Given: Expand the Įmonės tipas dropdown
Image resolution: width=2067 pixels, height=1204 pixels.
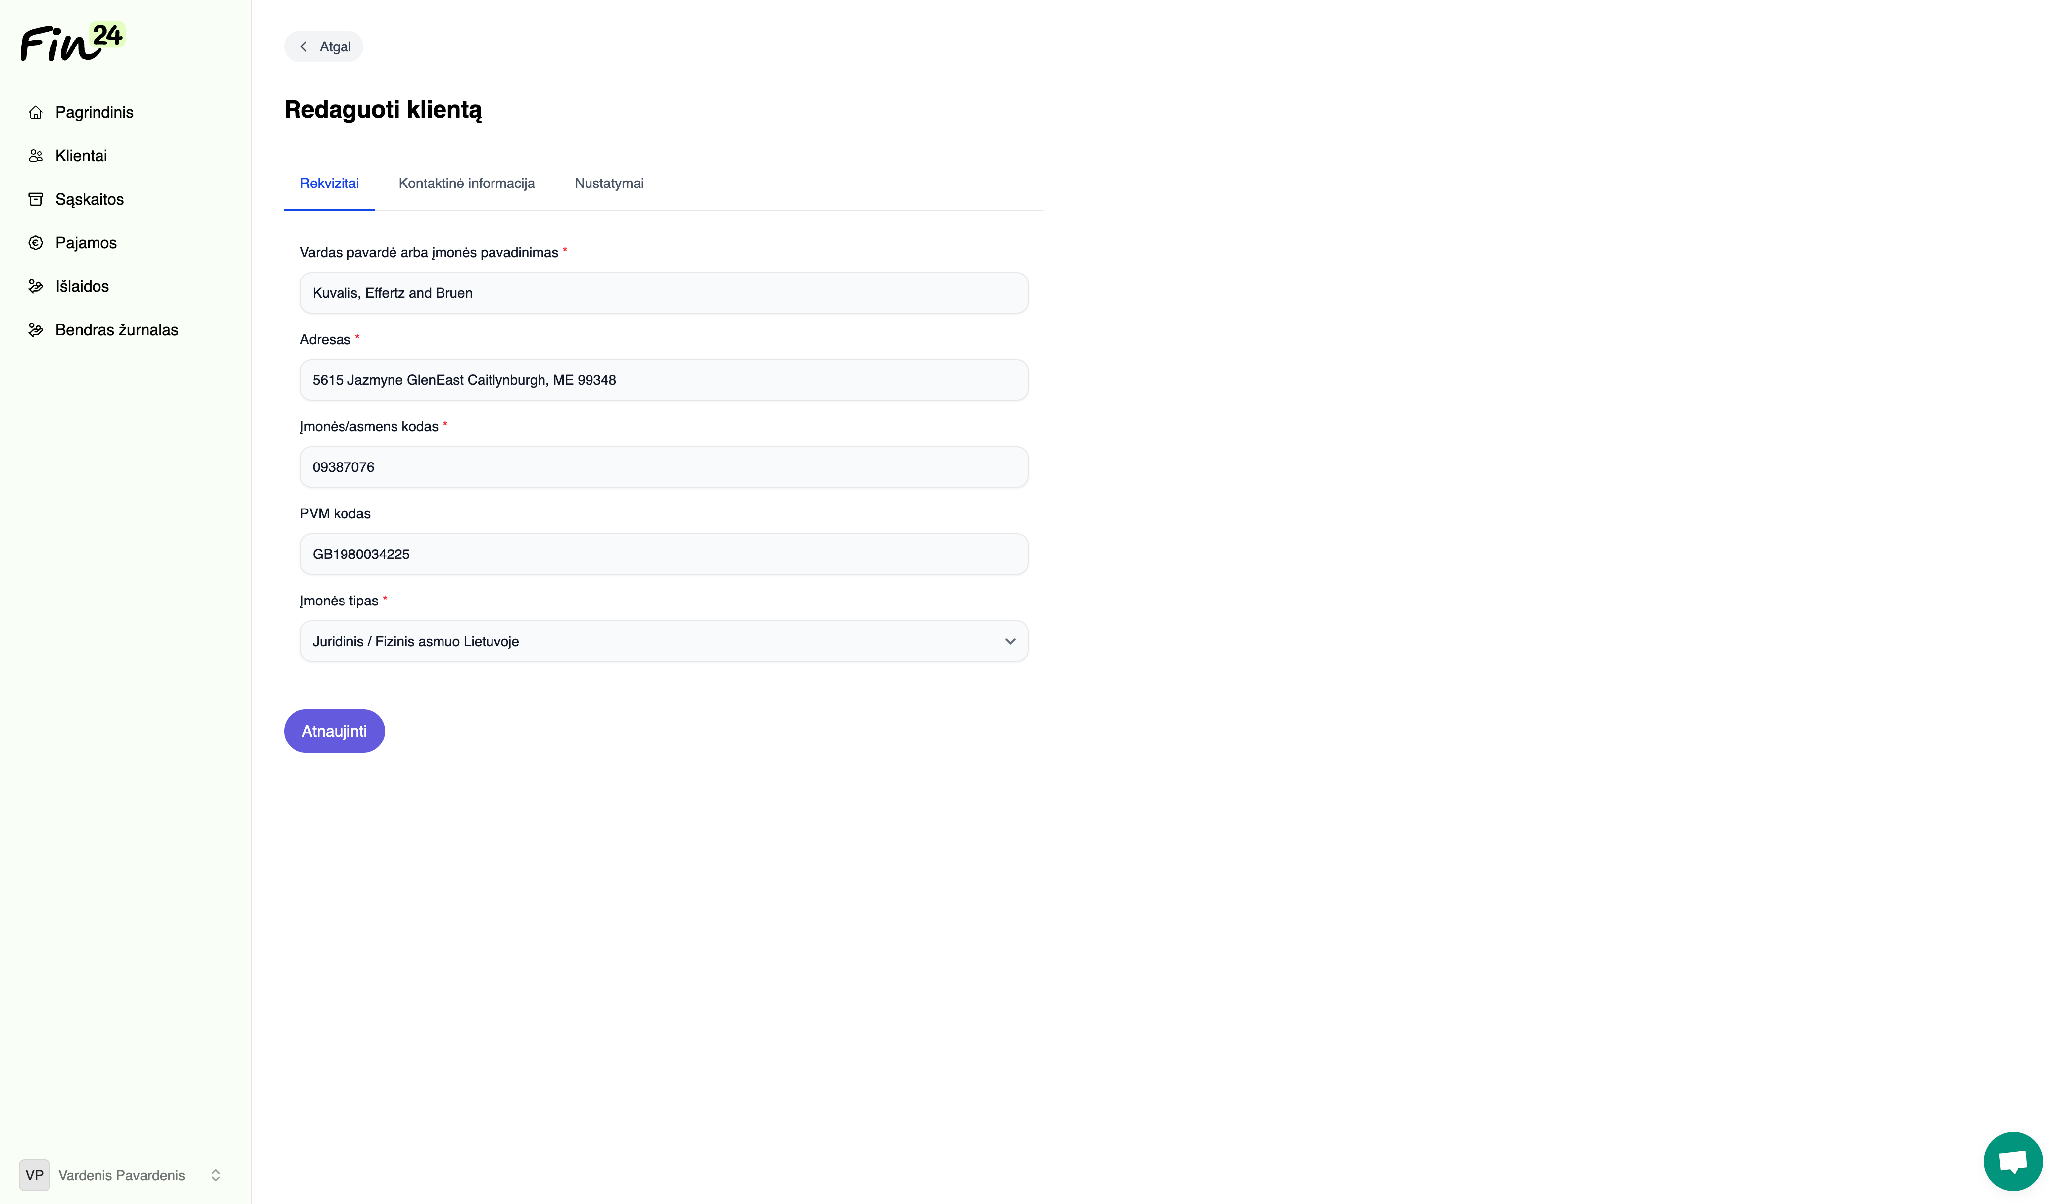Looking at the screenshot, I should [663, 641].
